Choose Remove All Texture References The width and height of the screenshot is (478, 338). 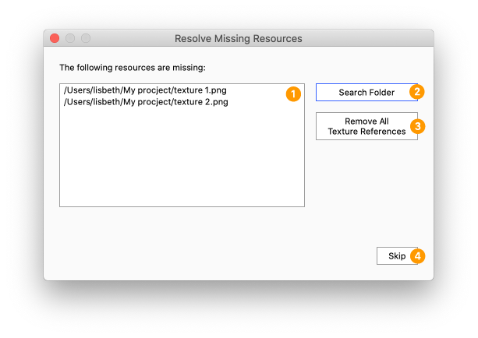[x=366, y=126]
